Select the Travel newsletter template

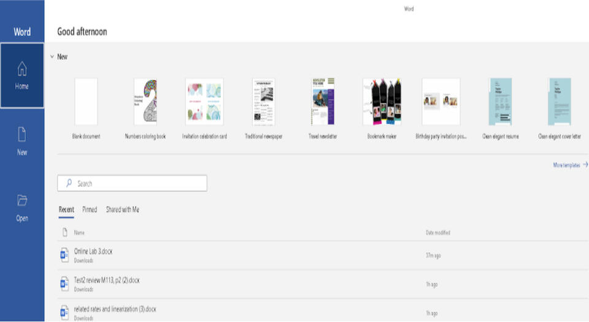pyautogui.click(x=323, y=102)
